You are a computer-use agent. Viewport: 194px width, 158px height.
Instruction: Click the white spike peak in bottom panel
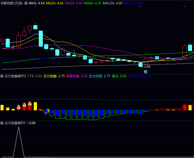(18, 127)
